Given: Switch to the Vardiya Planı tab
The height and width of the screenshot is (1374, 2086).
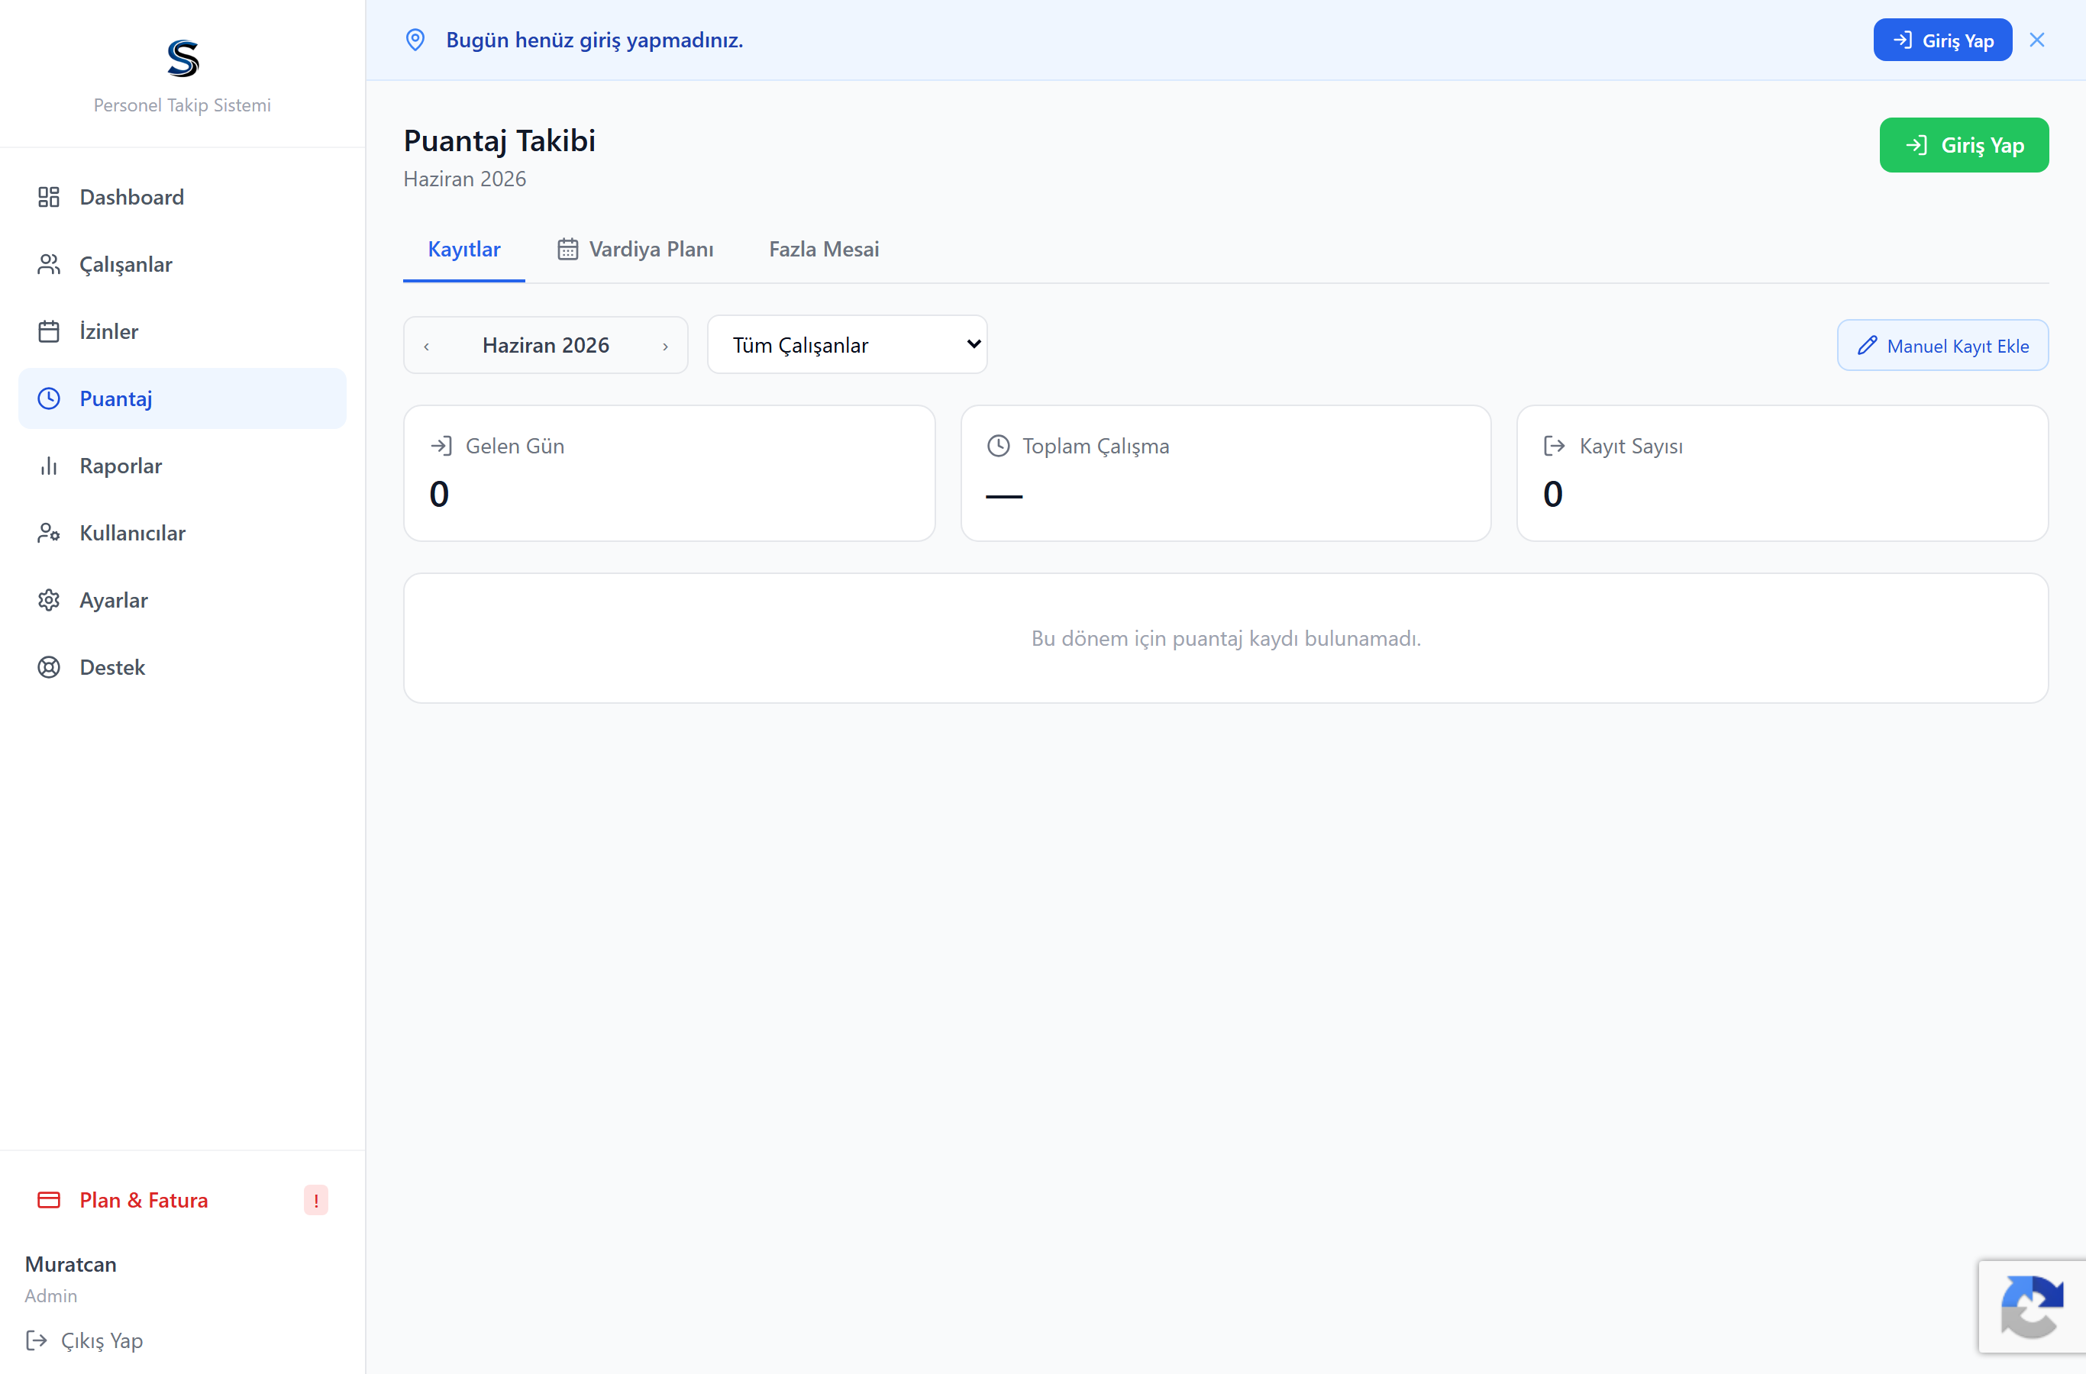Looking at the screenshot, I should pyautogui.click(x=635, y=250).
